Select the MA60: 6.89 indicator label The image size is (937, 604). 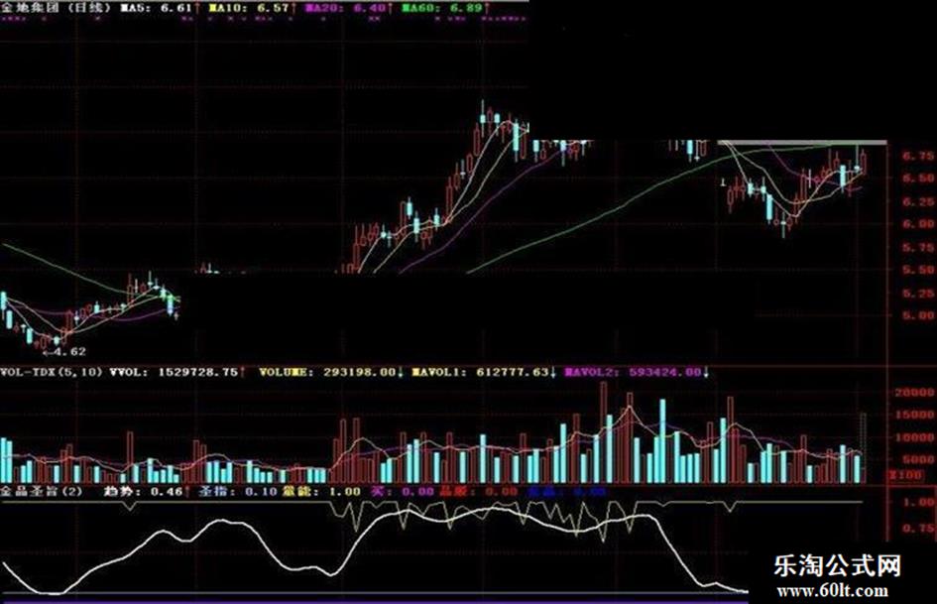tap(446, 8)
